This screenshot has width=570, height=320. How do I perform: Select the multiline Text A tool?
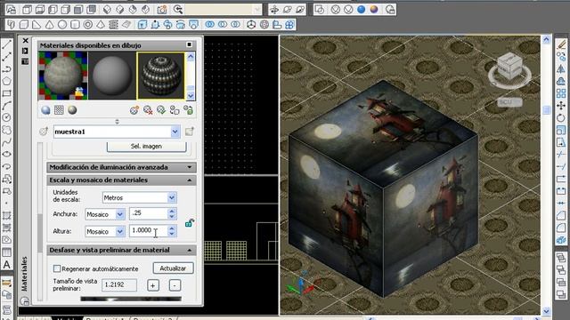(6, 265)
